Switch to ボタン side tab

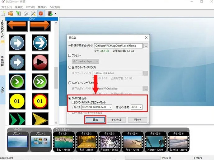(2, 90)
